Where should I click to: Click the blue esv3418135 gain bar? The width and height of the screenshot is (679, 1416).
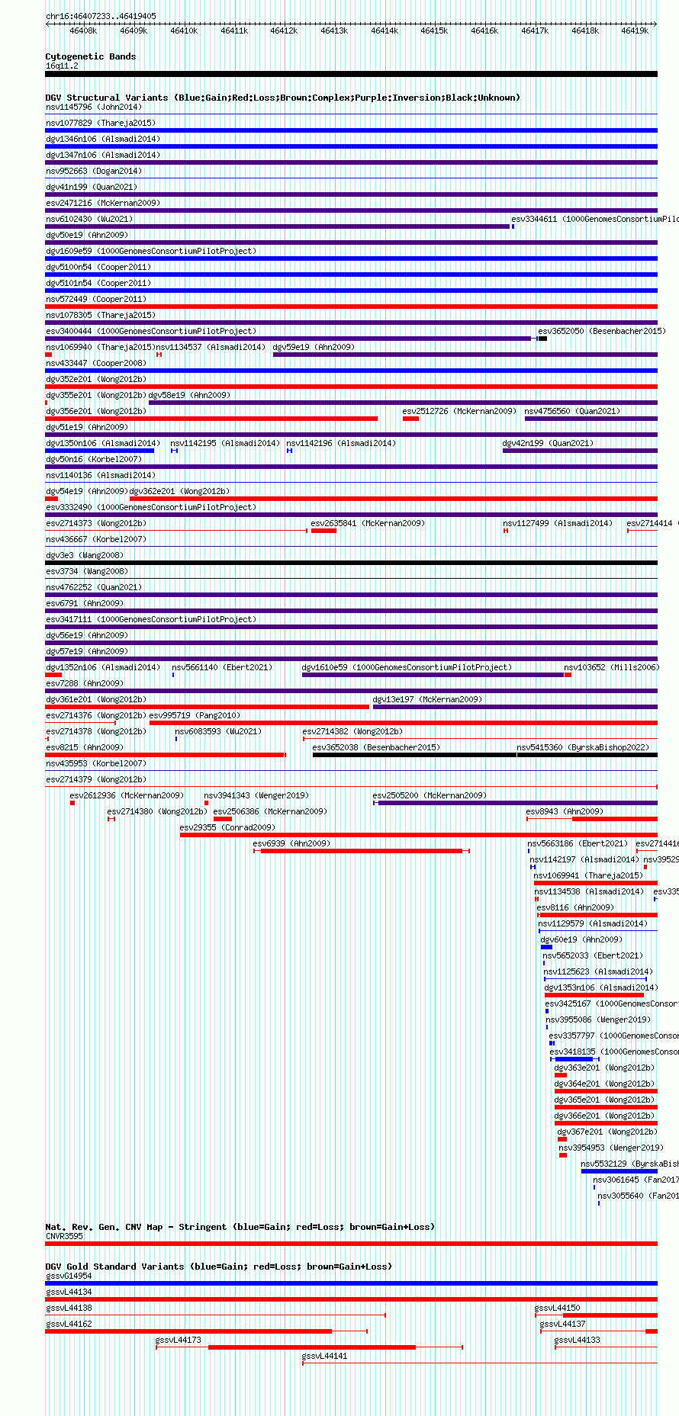pyautogui.click(x=574, y=1059)
